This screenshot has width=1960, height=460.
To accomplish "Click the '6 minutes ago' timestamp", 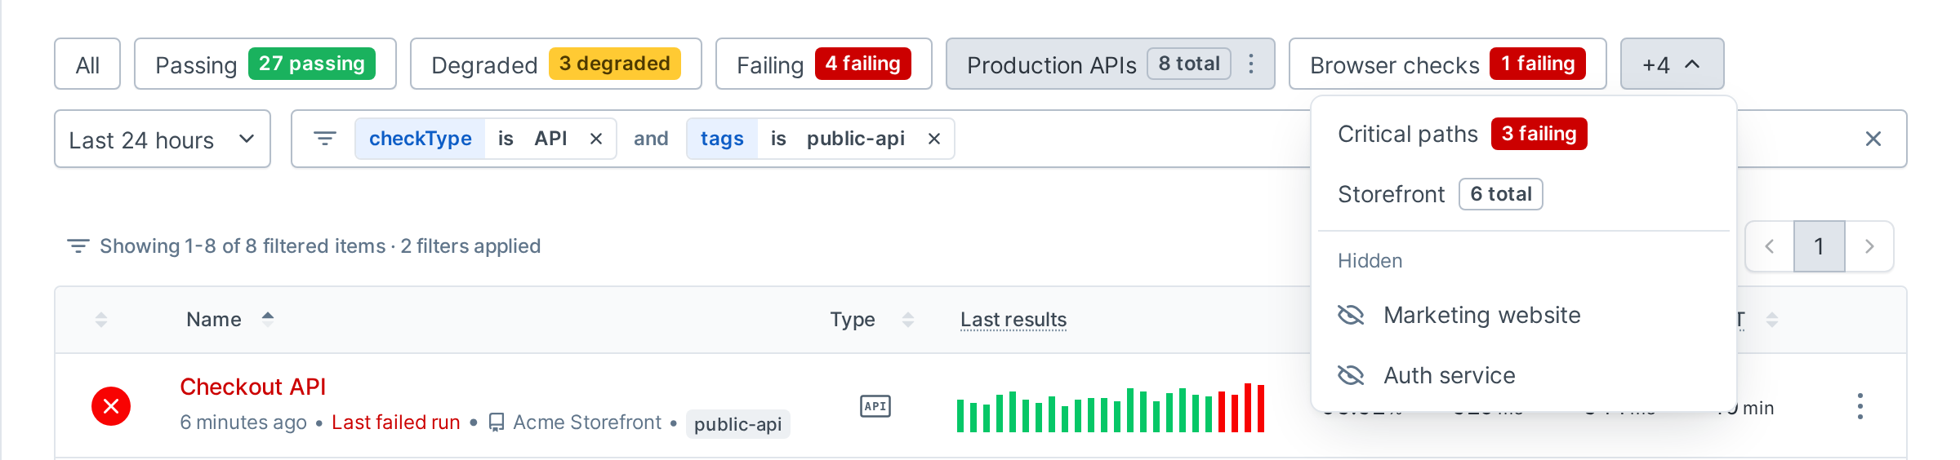I will (243, 422).
